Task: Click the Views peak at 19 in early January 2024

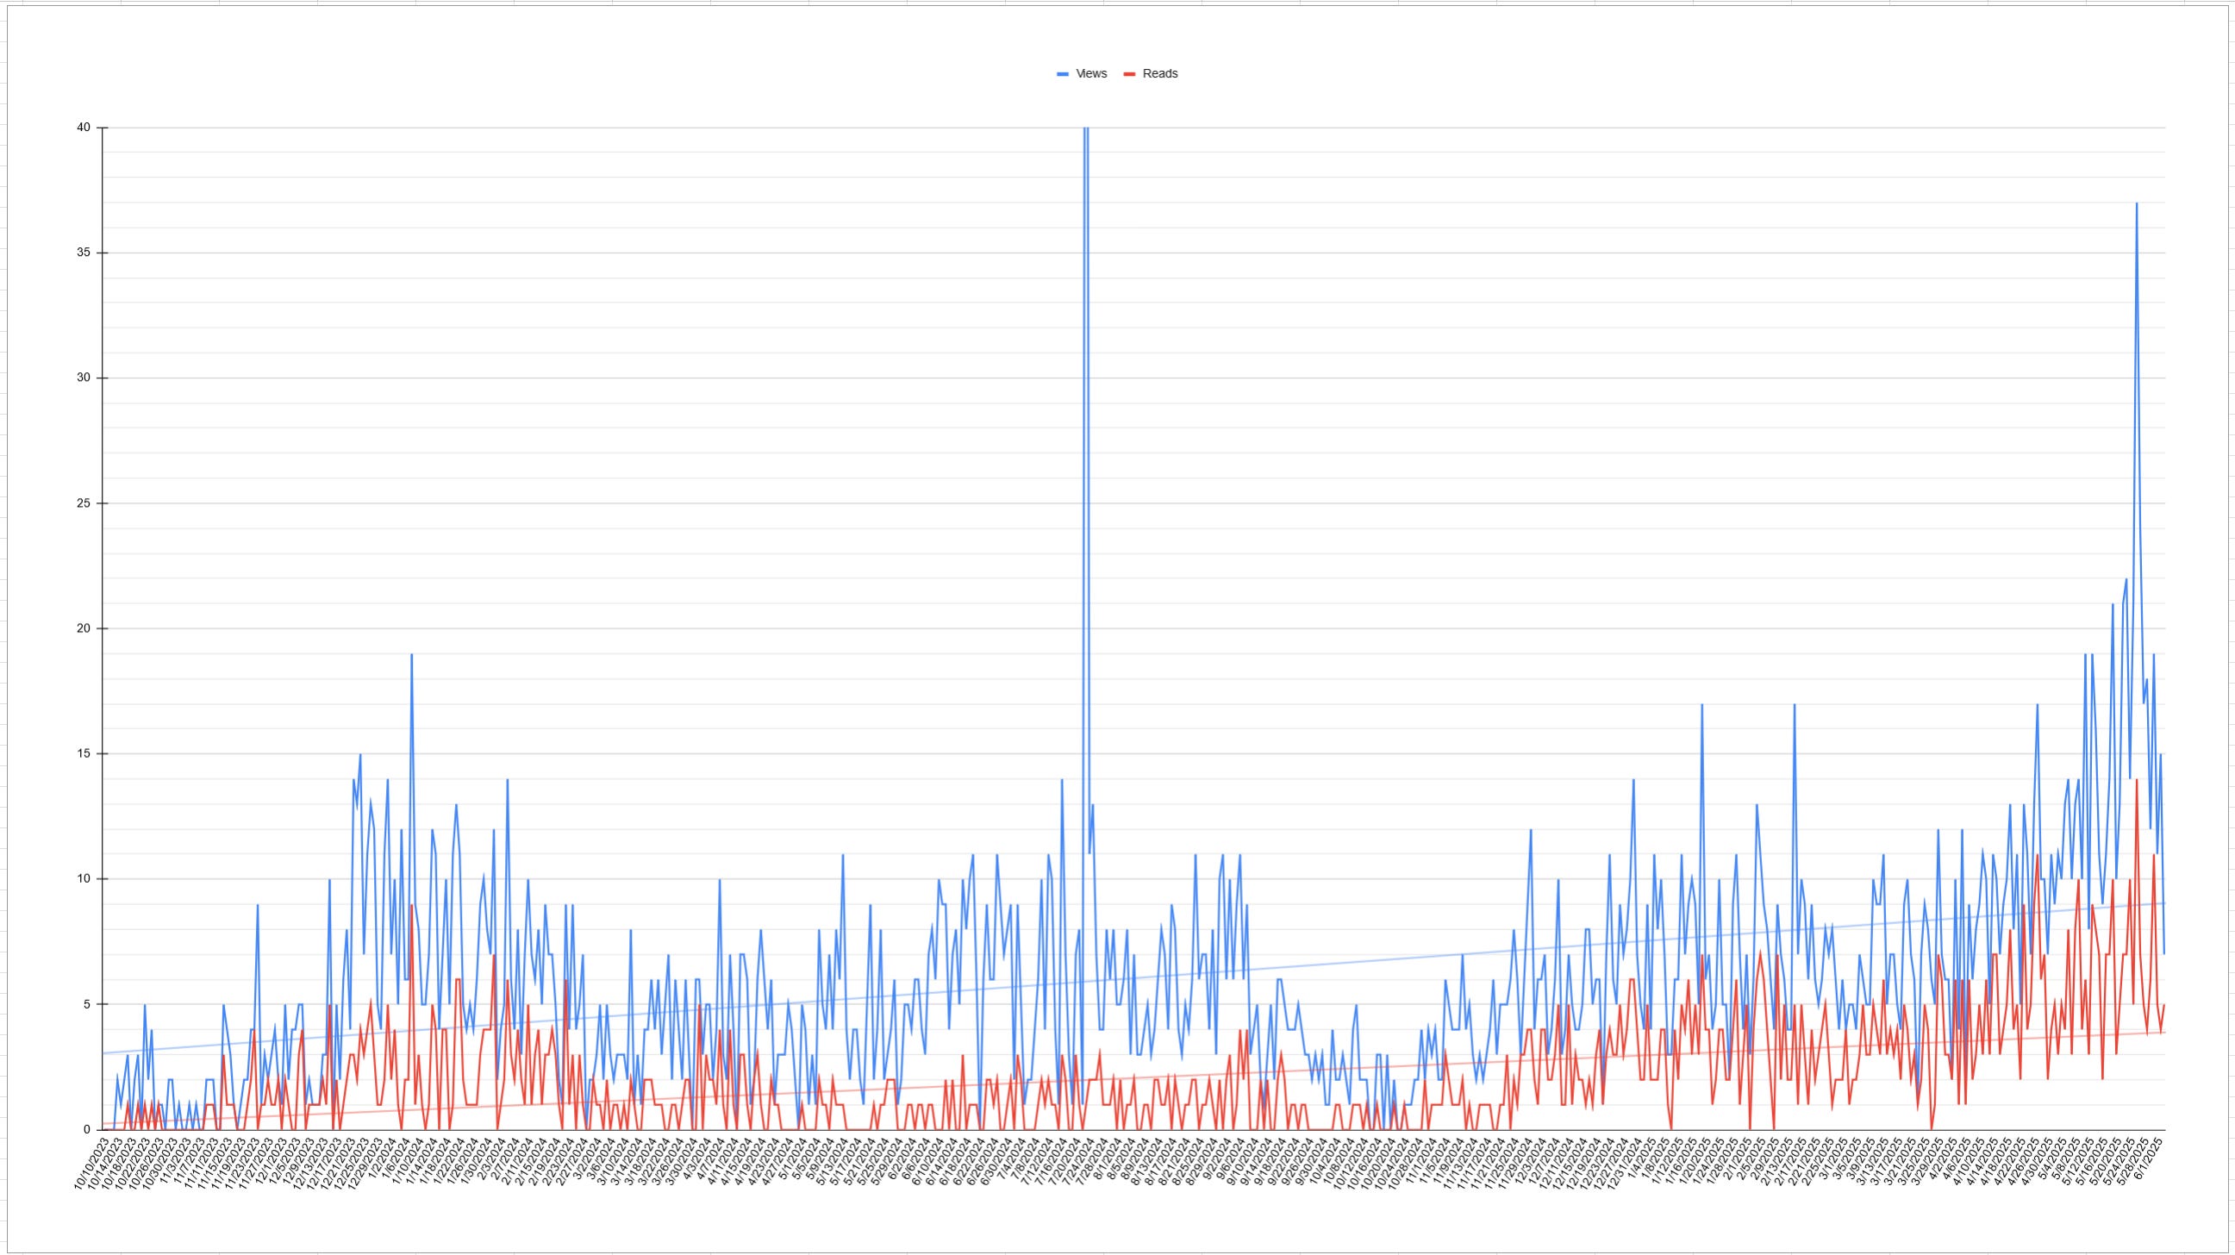Action: point(411,655)
